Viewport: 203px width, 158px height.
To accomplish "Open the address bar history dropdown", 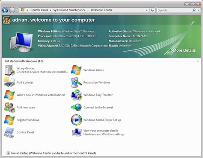I will (x=146, y=10).
